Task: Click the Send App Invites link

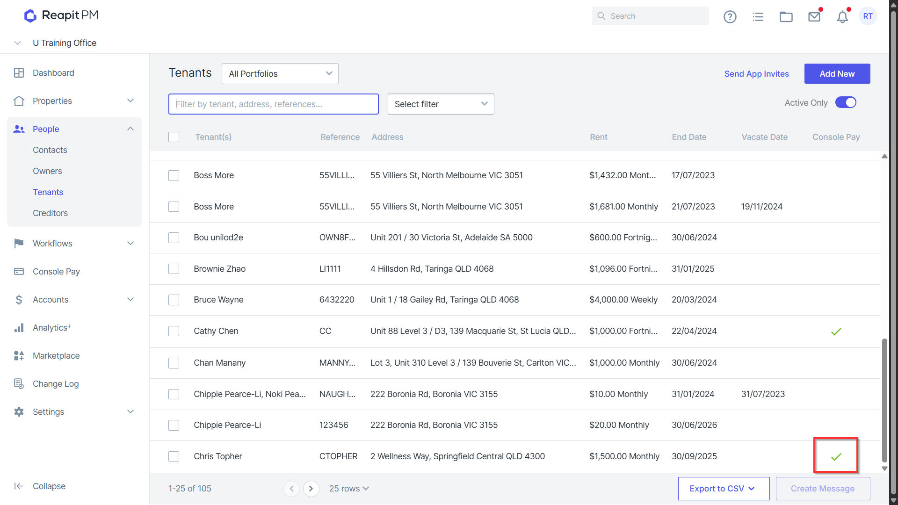Action: pos(757,74)
